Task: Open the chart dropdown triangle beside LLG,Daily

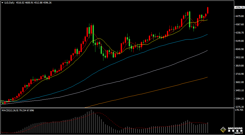Action: point(2,2)
